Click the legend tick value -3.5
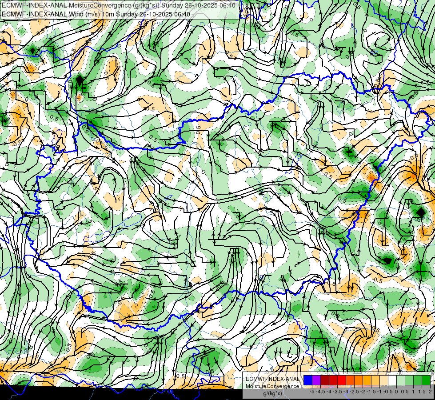The width and height of the screenshot is (435, 400). pos(338,392)
